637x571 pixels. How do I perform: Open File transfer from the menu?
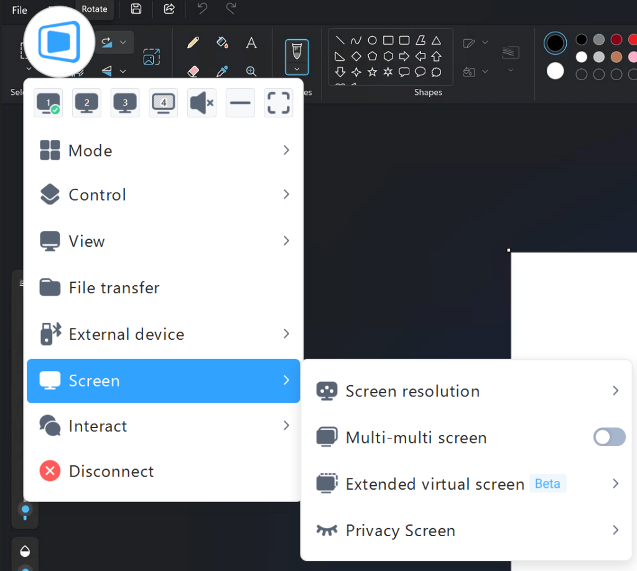tap(114, 288)
